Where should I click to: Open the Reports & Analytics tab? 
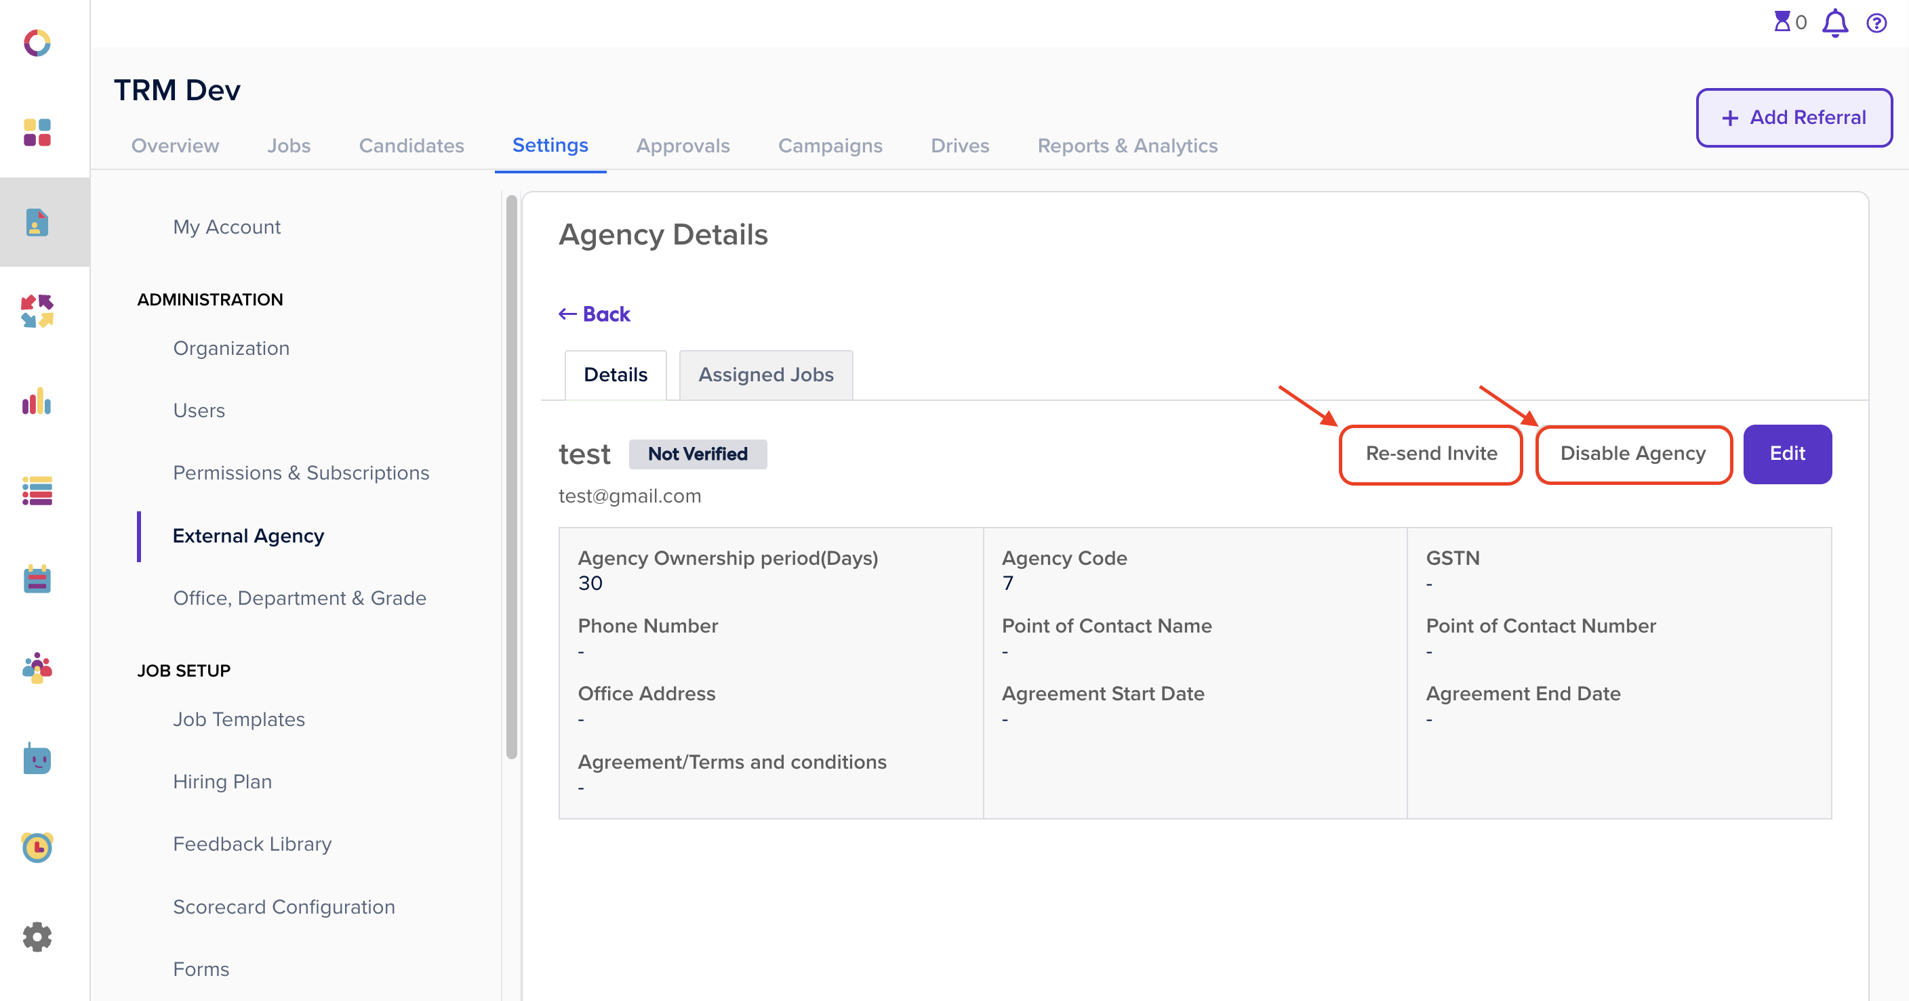(x=1127, y=145)
